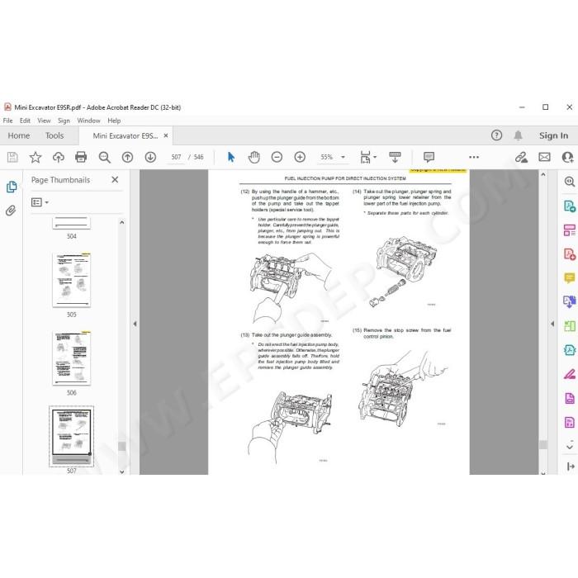The height and width of the screenshot is (578, 578).
Task: Select the page 507 thumbnail
Action: tap(72, 437)
